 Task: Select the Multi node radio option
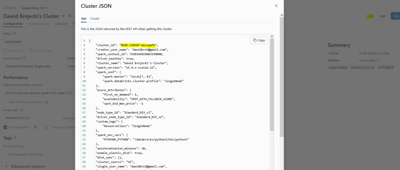(x=5, y=51)
